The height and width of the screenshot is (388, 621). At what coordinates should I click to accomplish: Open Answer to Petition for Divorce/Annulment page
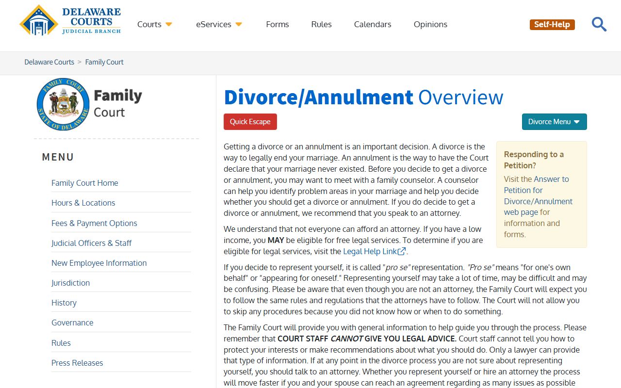tap(538, 195)
